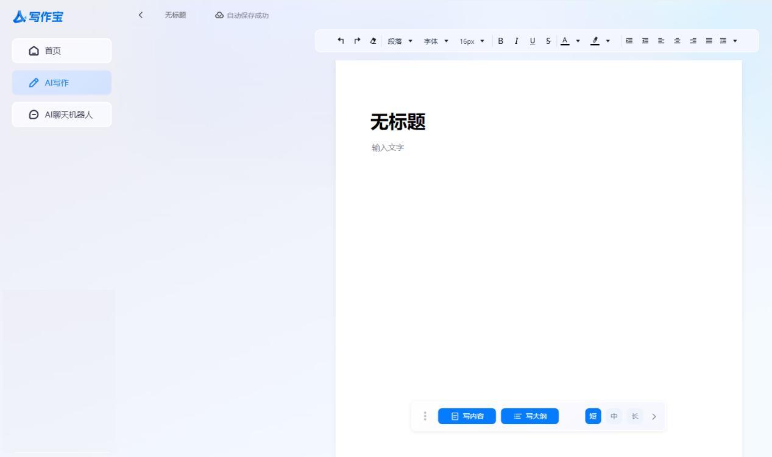Toggle italic formatting

point(516,41)
